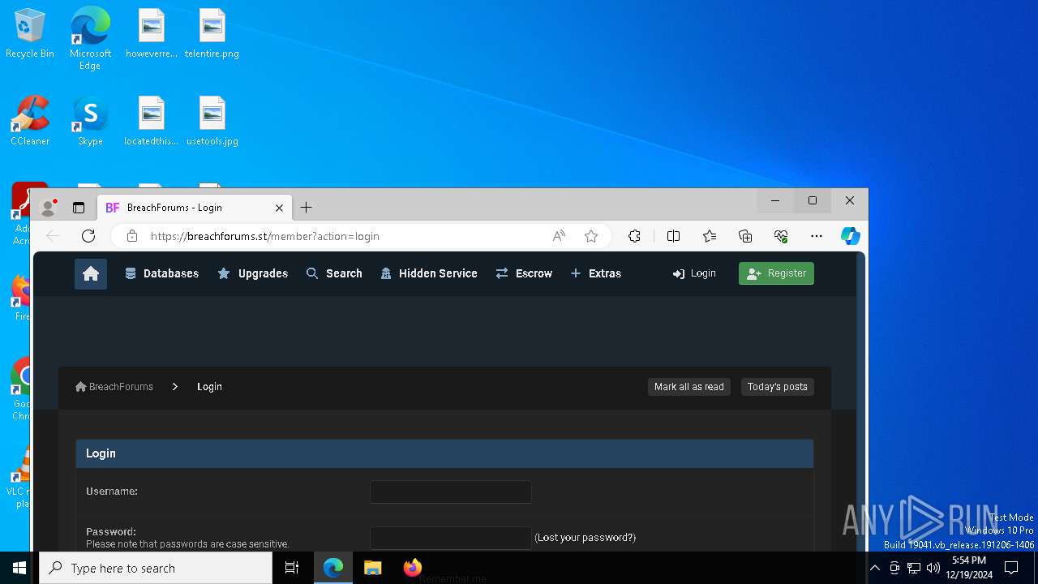Open Favorites list icon
Image resolution: width=1038 pixels, height=584 pixels.
(x=710, y=236)
